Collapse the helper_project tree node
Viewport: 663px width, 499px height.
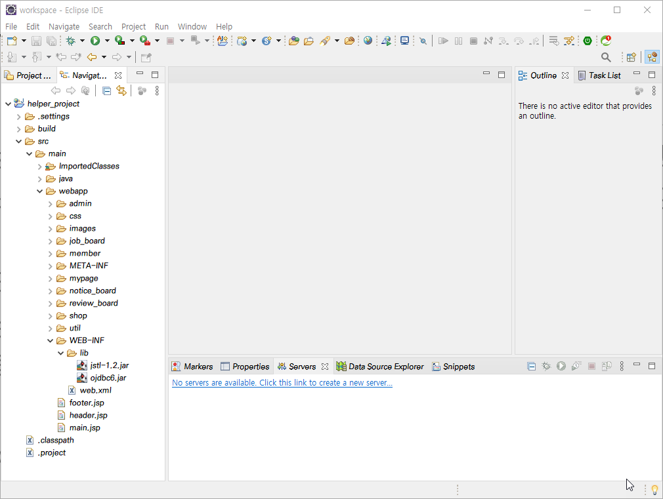pos(8,104)
